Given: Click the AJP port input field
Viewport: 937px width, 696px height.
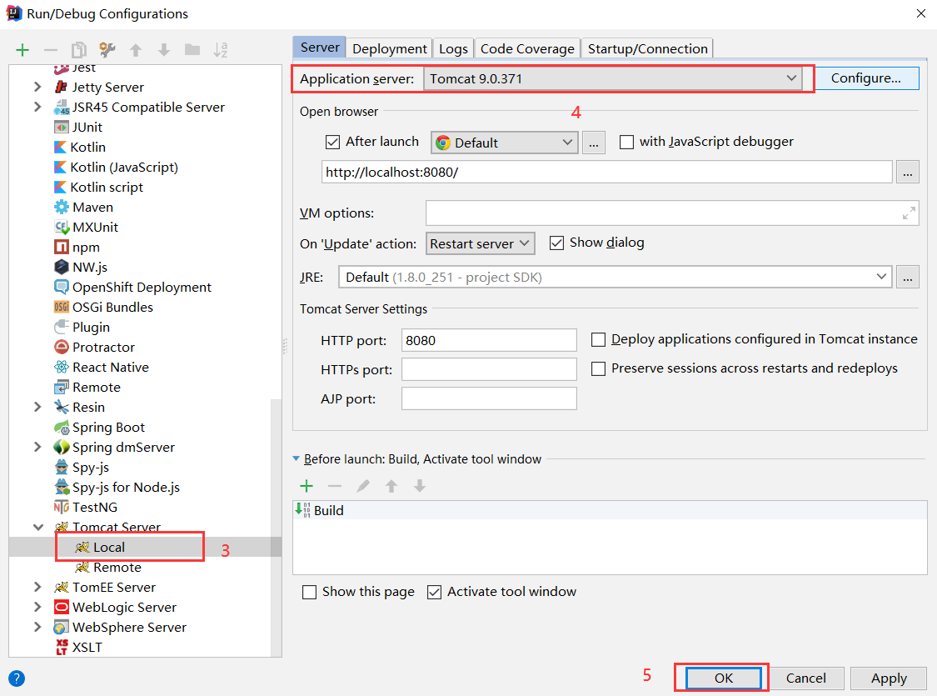Looking at the screenshot, I should coord(489,398).
